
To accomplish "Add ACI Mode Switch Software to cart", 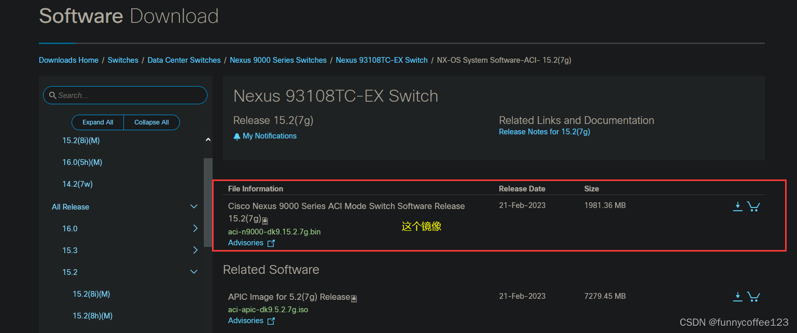I will coord(753,206).
